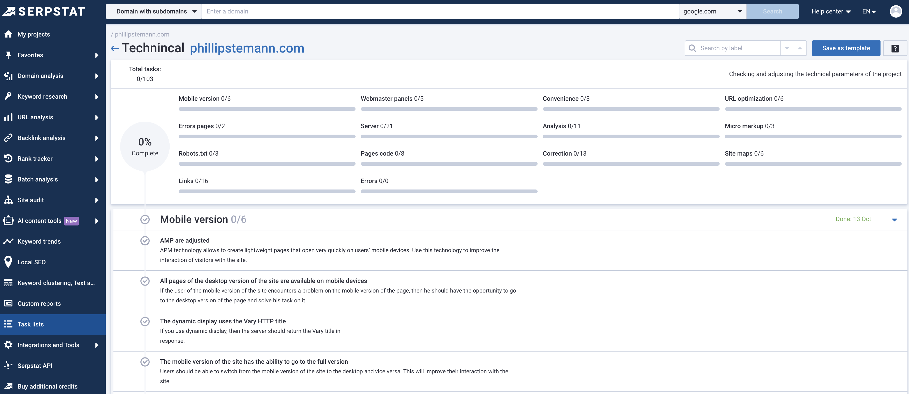Viewport: 909px width, 394px height.
Task: Click the Backlink analysis link icon
Action: (x=8, y=138)
